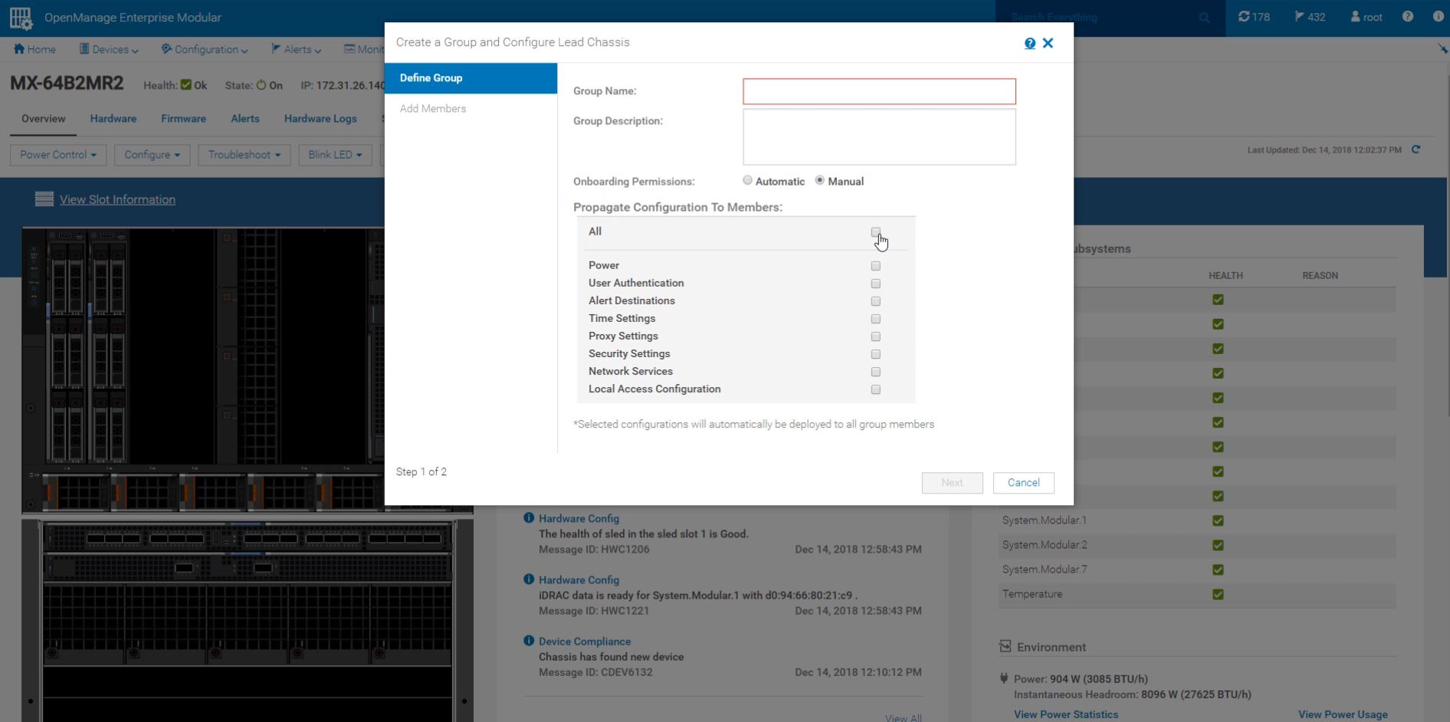Open the View Power Usage link
This screenshot has width=1450, height=722.
tap(1343, 714)
